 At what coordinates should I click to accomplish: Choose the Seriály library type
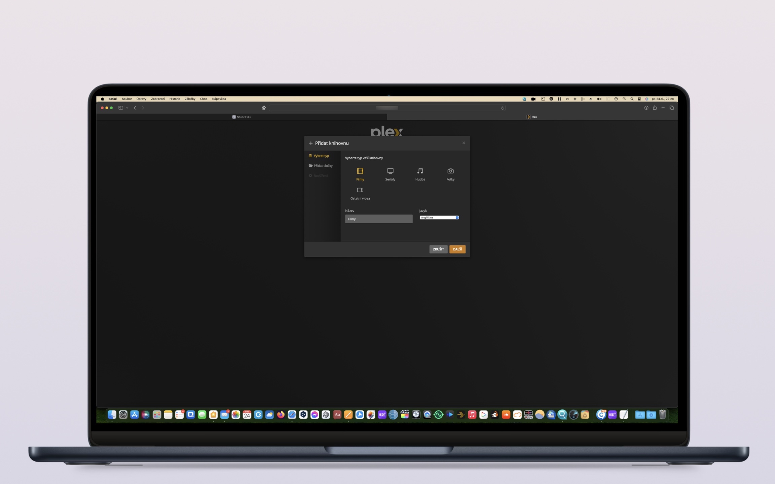tap(390, 173)
